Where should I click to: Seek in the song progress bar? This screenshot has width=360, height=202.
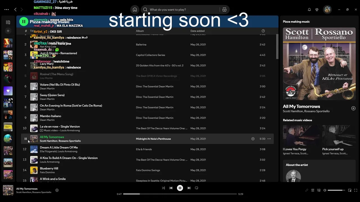180,194
